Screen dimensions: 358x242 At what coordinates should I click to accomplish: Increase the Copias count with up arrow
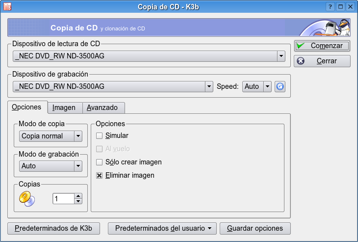pos(78,196)
